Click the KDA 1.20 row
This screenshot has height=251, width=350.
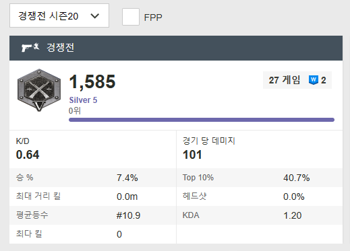[260, 215]
